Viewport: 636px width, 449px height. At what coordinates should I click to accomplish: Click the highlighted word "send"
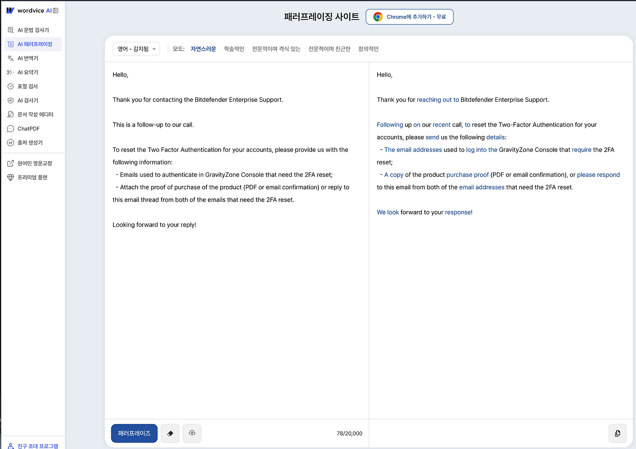point(432,137)
